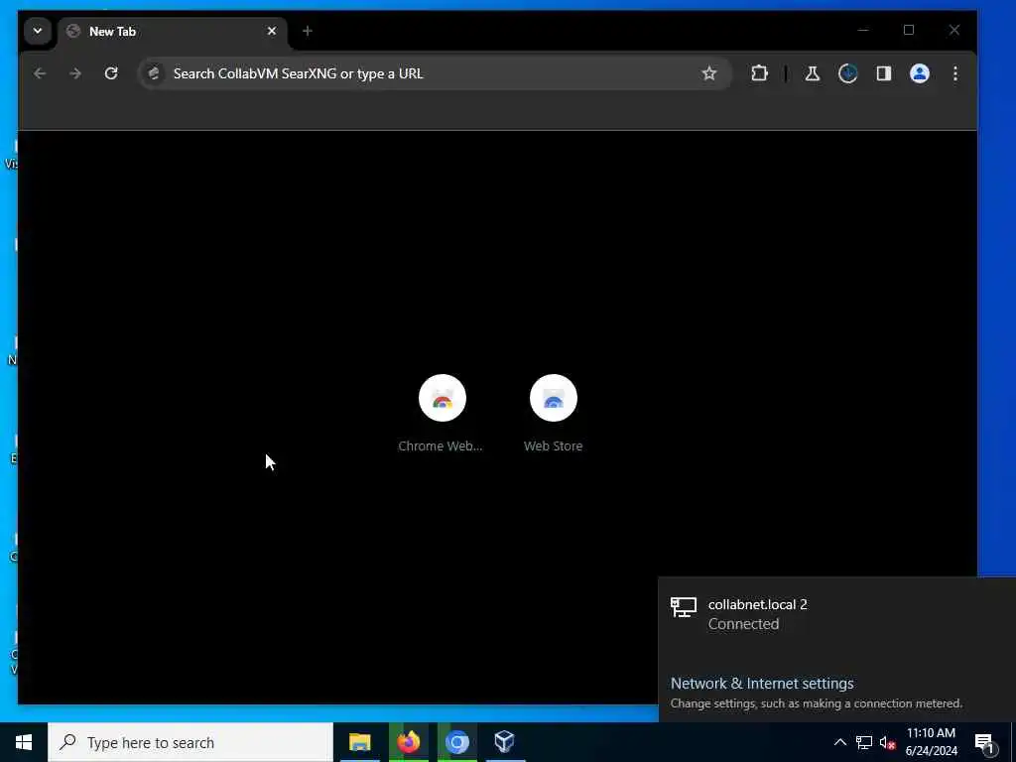The height and width of the screenshot is (762, 1016).
Task: Open the Extensions puzzle icon
Action: click(759, 73)
